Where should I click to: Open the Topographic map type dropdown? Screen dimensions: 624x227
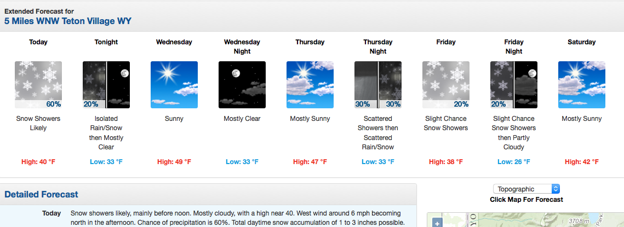pos(526,189)
